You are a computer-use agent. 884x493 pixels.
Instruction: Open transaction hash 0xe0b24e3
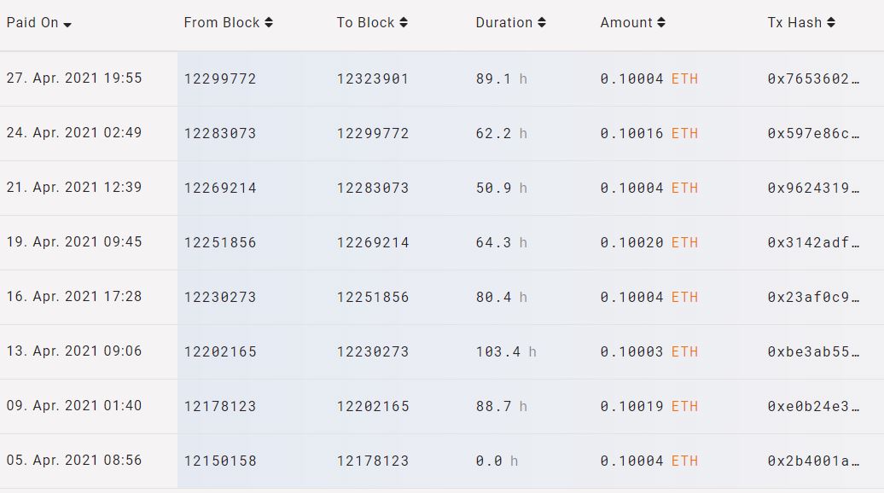tap(813, 407)
